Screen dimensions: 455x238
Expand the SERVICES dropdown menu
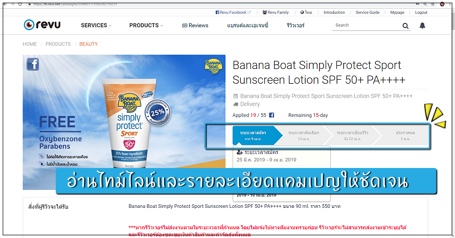[96, 26]
